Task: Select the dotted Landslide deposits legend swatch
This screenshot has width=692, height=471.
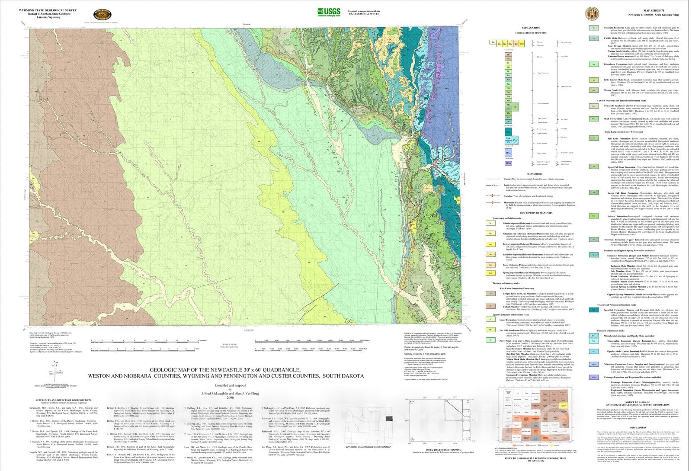Action: point(490,255)
